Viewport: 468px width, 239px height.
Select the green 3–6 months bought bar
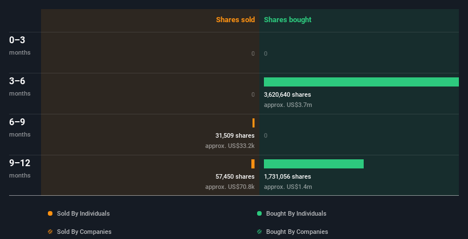click(361, 82)
